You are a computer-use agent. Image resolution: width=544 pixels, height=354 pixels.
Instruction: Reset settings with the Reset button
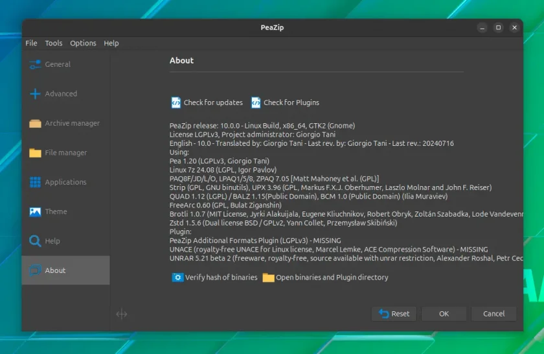(394, 314)
